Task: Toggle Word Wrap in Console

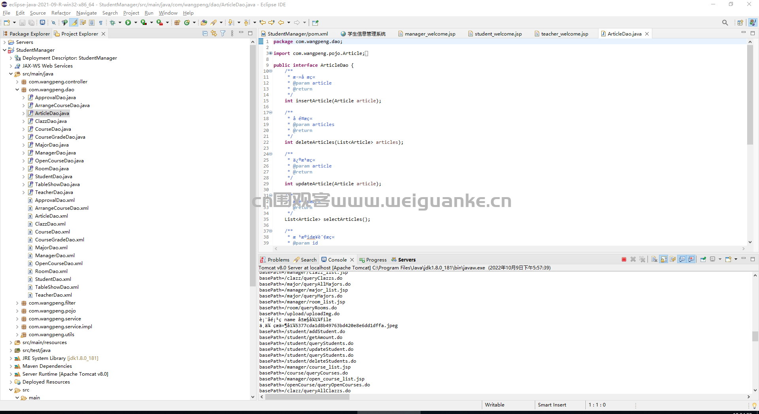Action: [673, 260]
